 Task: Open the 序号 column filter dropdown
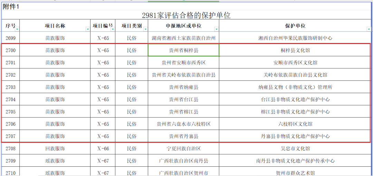(17, 29)
